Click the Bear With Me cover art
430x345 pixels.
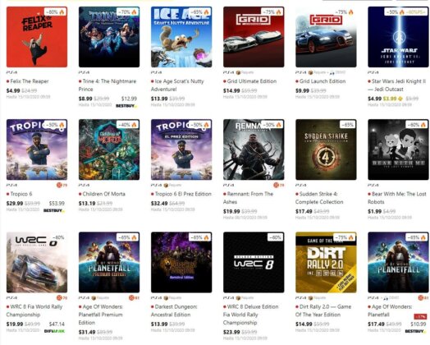click(x=398, y=149)
